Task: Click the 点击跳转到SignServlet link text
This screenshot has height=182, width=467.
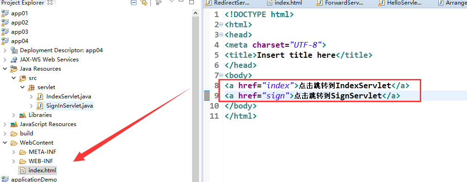Action: click(x=338, y=96)
